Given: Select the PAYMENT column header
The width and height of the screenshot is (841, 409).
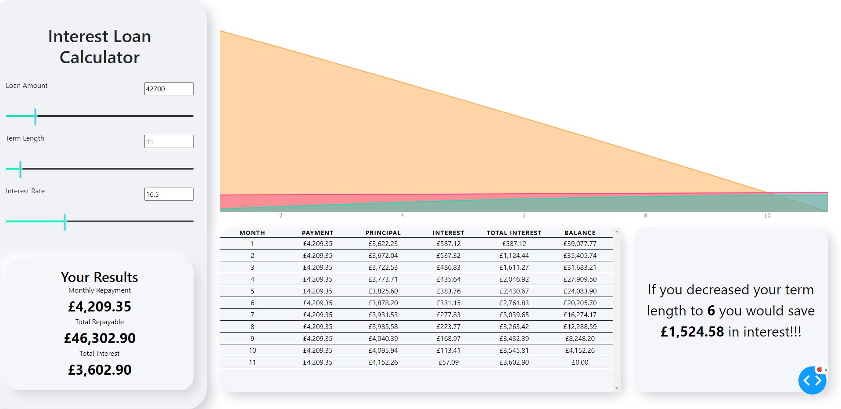Looking at the screenshot, I should (x=318, y=233).
